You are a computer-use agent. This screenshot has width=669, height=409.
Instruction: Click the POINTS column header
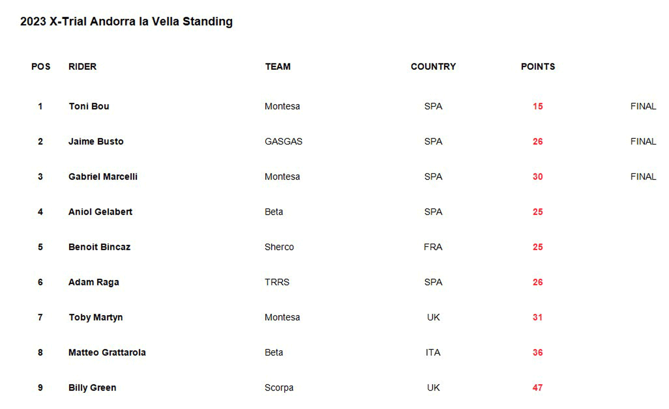[538, 67]
